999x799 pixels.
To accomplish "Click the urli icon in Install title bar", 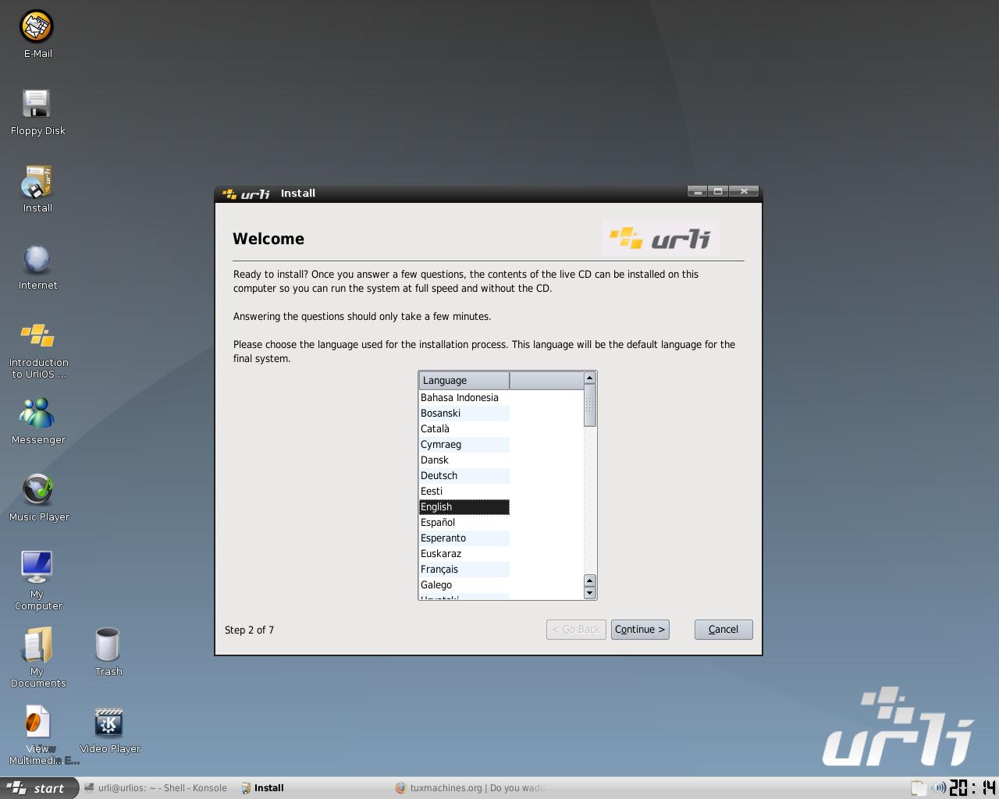I will coord(246,194).
